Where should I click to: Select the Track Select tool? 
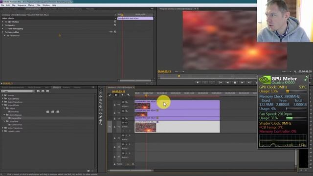(101, 93)
